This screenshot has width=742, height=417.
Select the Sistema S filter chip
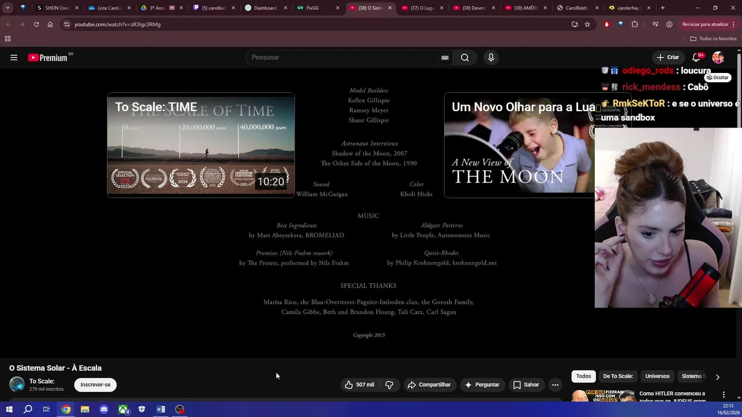(x=693, y=376)
